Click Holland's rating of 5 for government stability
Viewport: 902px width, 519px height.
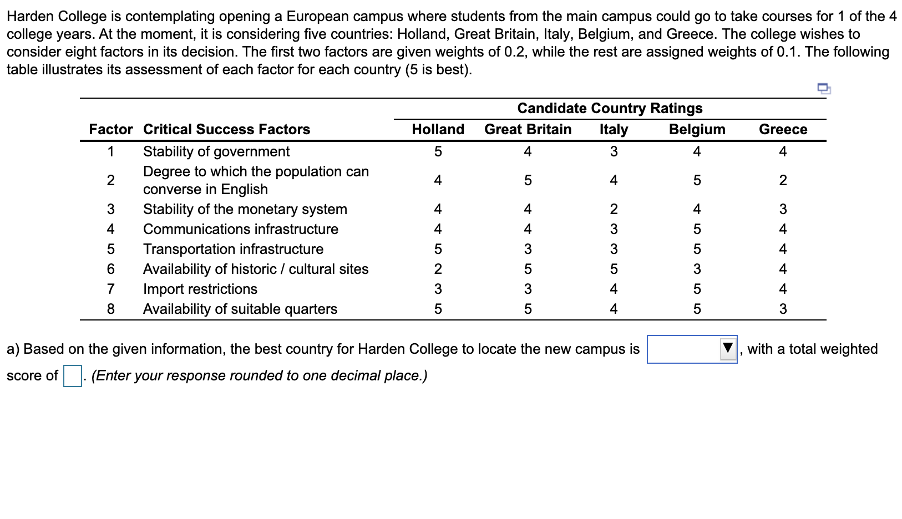(x=438, y=151)
